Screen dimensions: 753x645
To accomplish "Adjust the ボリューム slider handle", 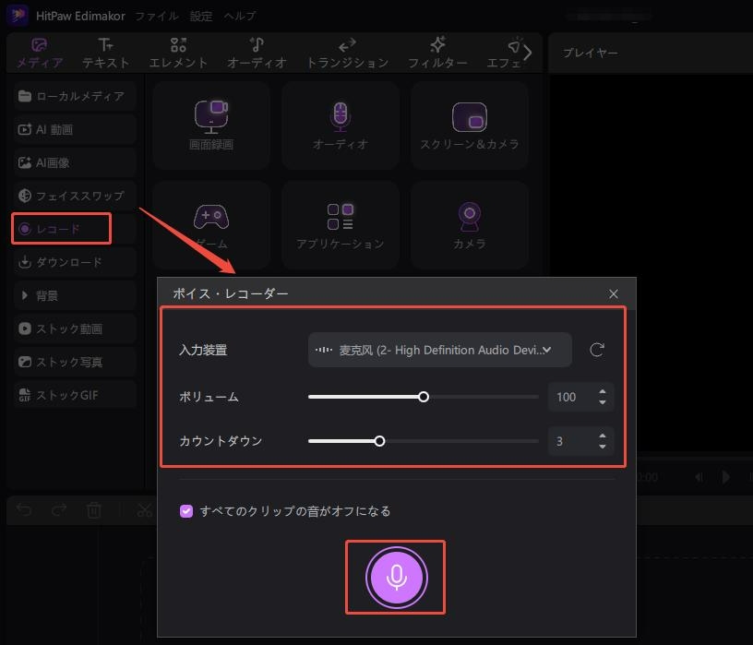I will coord(424,396).
